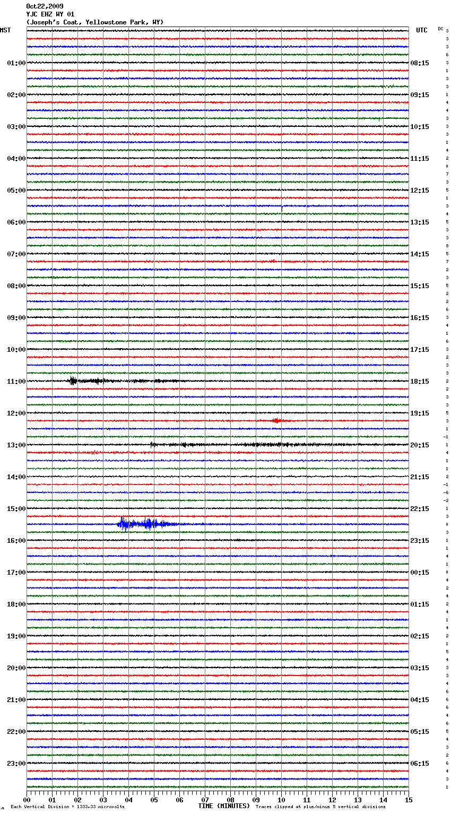Click the 05 minute axis tick label

(154, 800)
